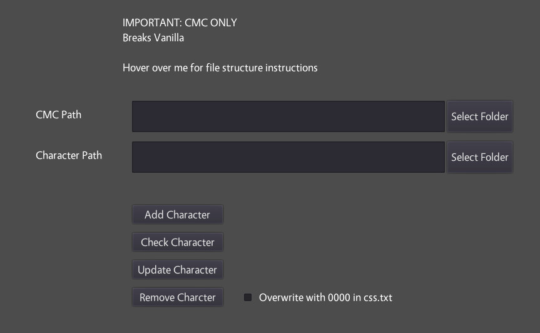Click the 'Overwrite with 0000 in css.txt' label
Image resolution: width=540 pixels, height=333 pixels.
pyautogui.click(x=325, y=297)
